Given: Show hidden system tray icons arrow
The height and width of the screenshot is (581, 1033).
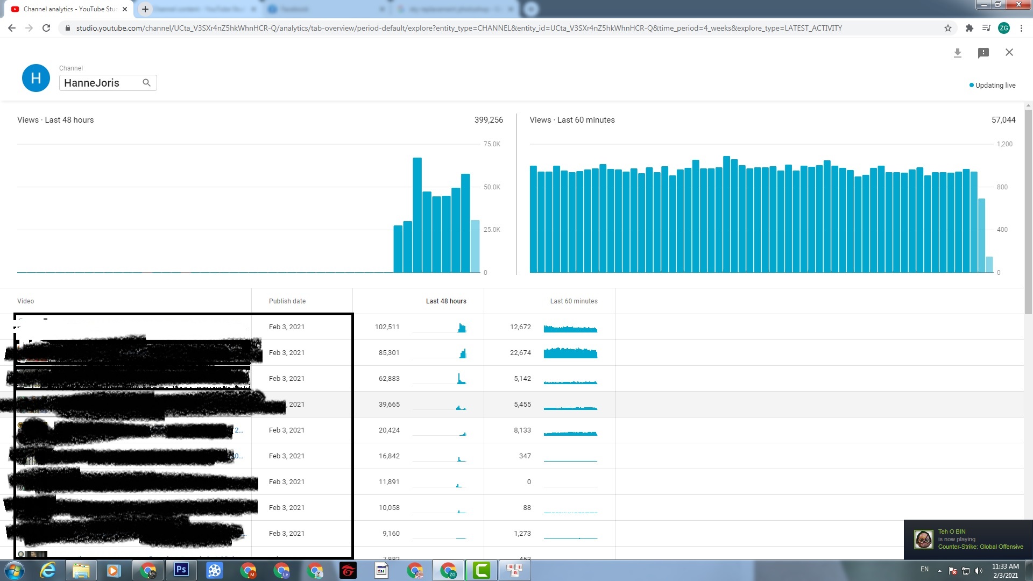Looking at the screenshot, I should point(939,570).
